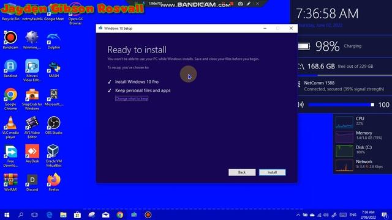Open WinRAR desktop shortcut
Screen dimensions: 392x220
[10, 182]
